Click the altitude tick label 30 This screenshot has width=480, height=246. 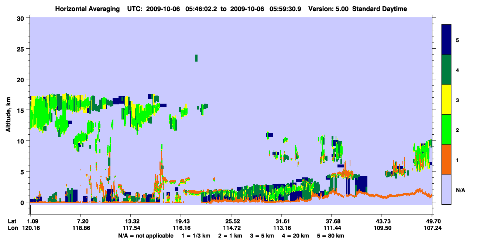click(x=21, y=18)
